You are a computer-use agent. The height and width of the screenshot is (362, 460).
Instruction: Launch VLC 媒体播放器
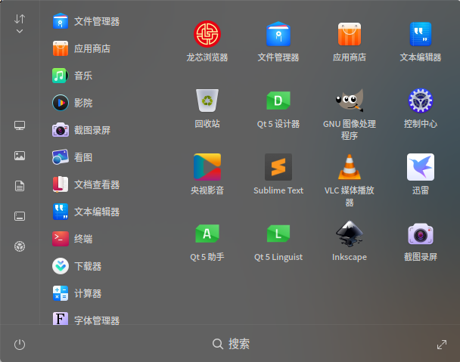click(x=350, y=181)
